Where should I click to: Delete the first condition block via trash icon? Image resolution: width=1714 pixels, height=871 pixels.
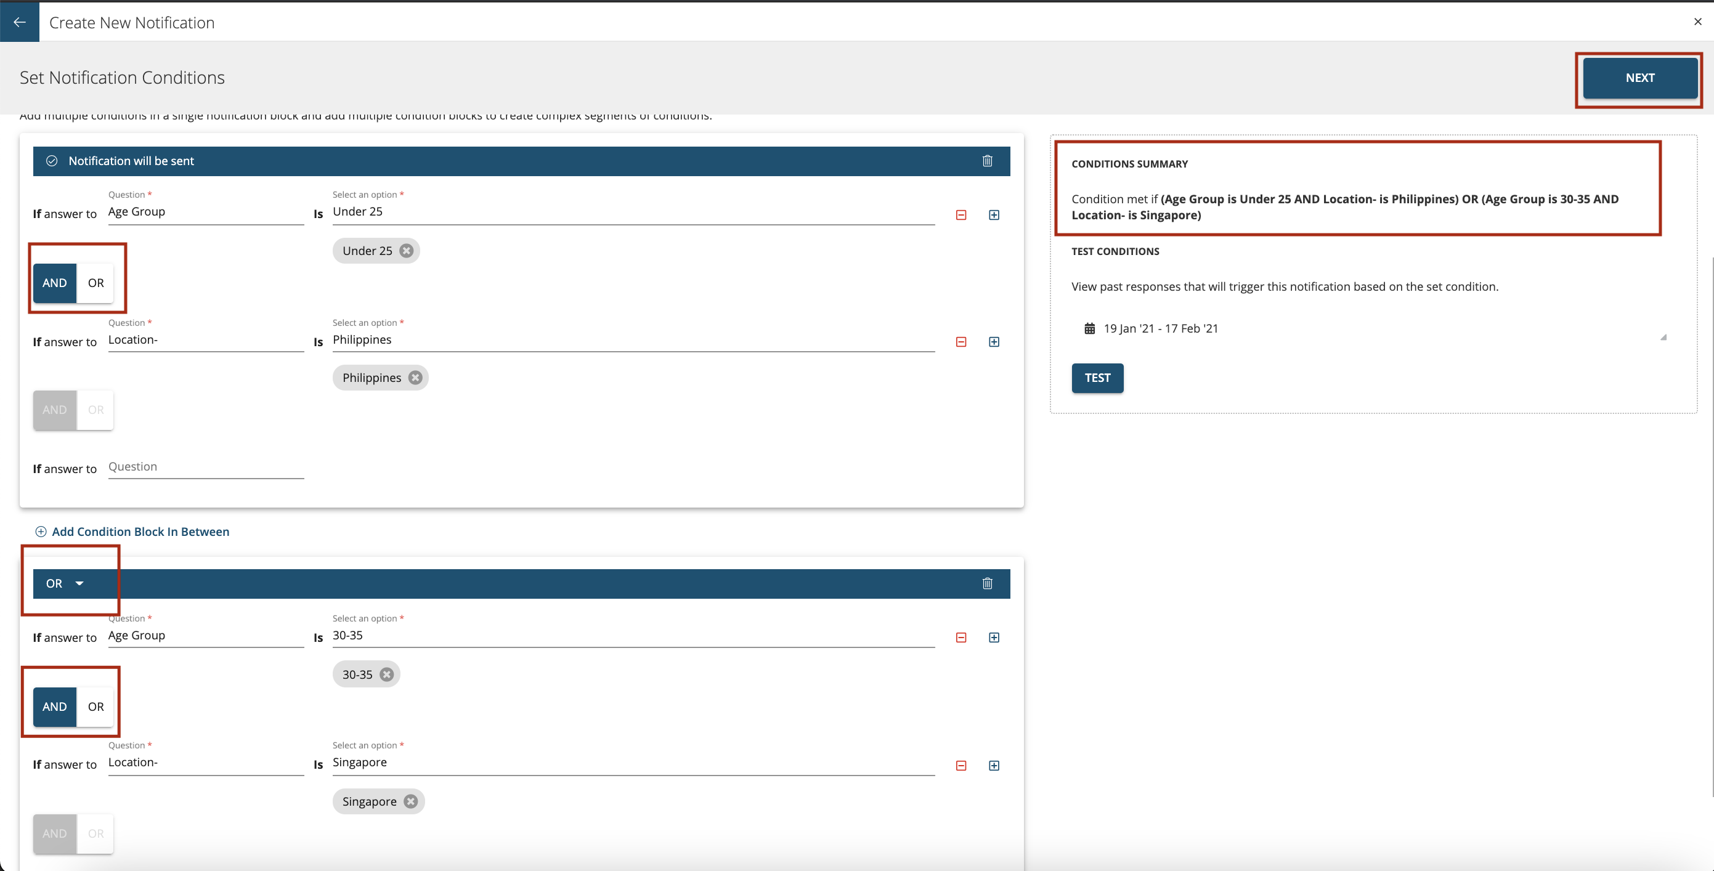click(988, 161)
